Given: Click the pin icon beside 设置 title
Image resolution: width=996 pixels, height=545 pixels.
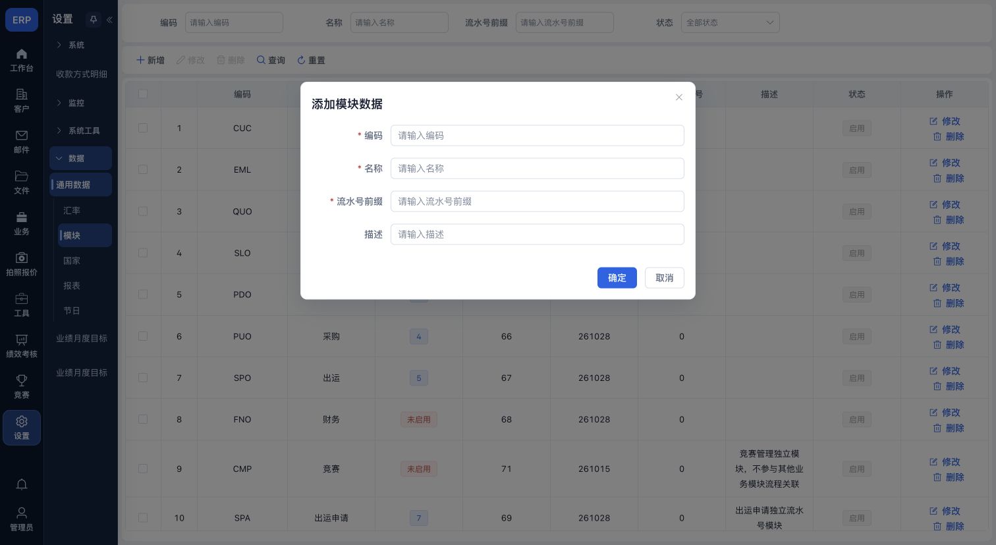Looking at the screenshot, I should pyautogui.click(x=94, y=20).
